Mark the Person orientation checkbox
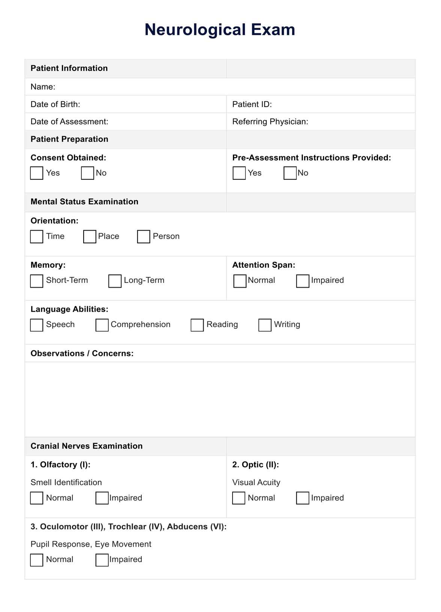This screenshot has height=612, width=441. (144, 237)
